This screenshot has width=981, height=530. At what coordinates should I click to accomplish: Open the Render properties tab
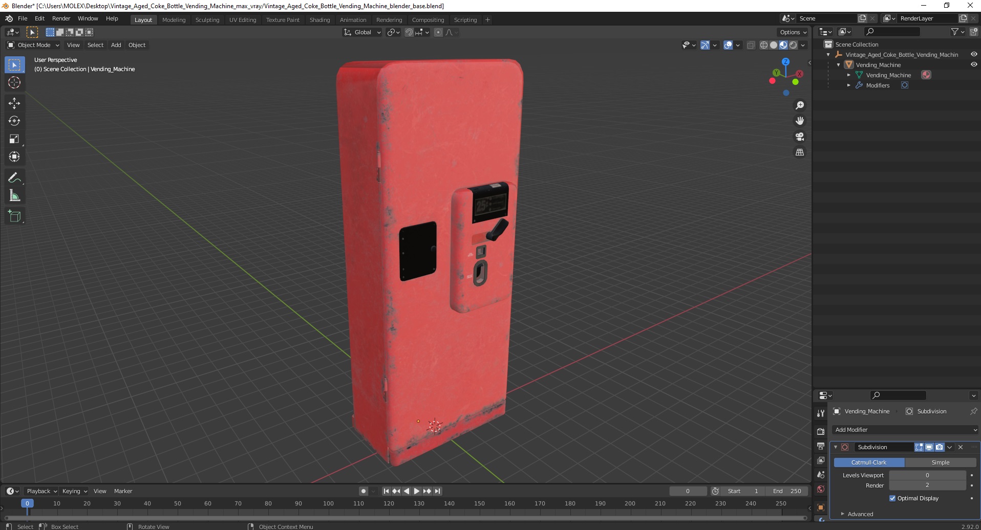click(821, 431)
